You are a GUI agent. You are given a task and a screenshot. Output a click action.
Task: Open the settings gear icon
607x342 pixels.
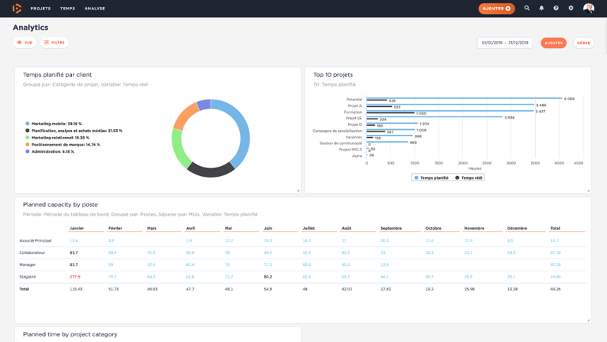[571, 8]
